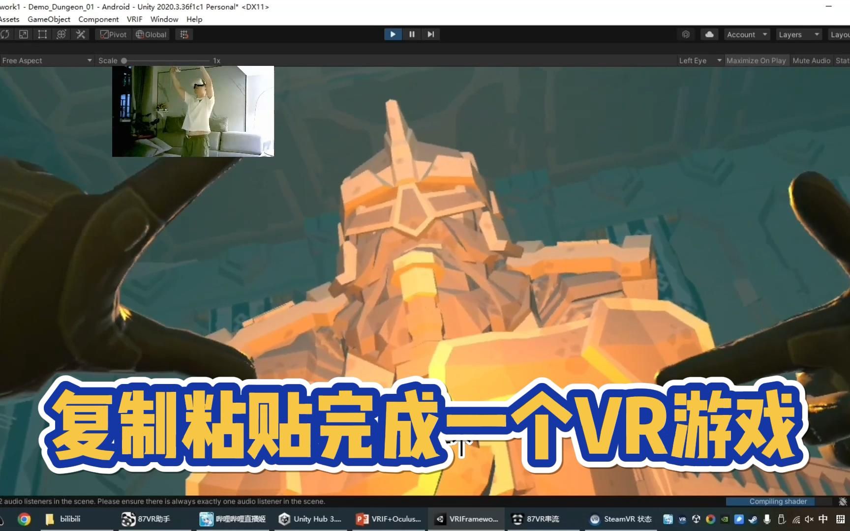850x531 pixels.
Task: Open the Layers dropdown
Action: click(x=798, y=34)
